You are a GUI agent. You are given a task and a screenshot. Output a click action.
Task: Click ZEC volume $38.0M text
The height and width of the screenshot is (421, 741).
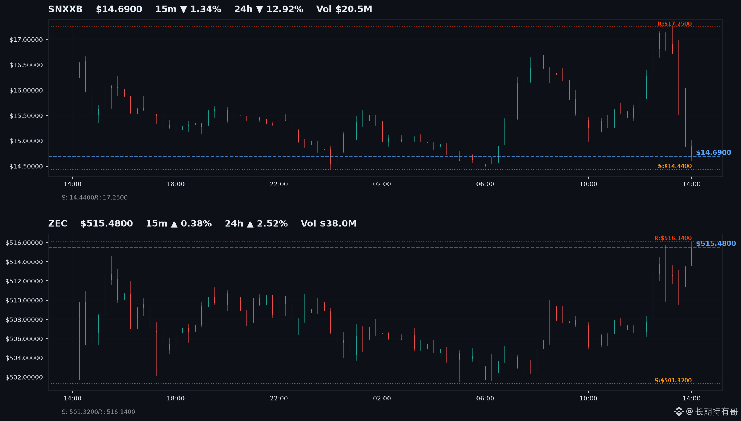[x=329, y=223]
